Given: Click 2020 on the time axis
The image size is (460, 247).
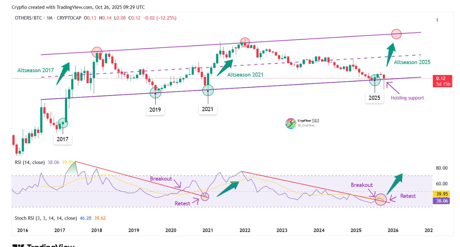Looking at the screenshot, I should (171, 230).
